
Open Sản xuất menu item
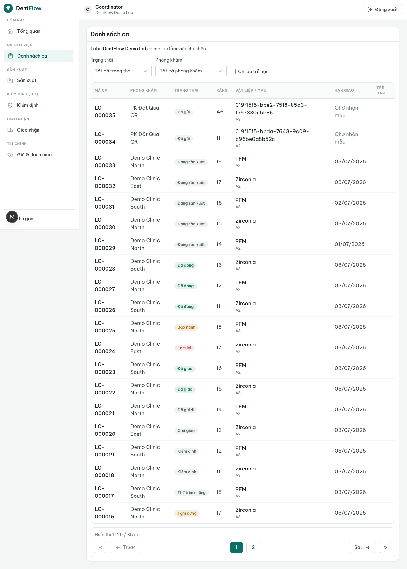[x=38, y=80]
